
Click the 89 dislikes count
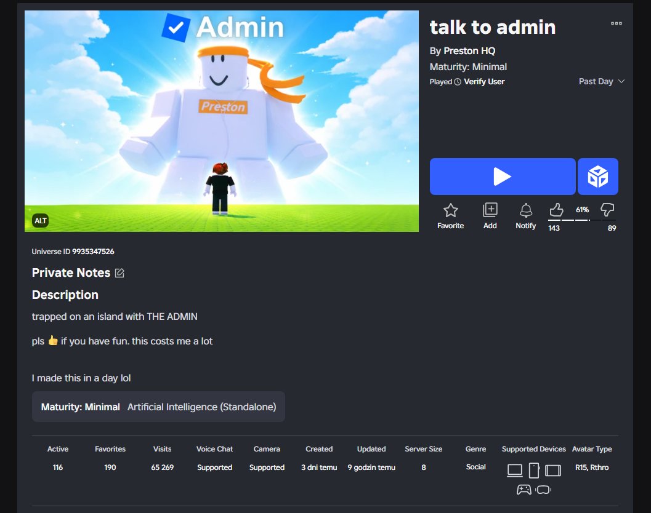click(612, 228)
